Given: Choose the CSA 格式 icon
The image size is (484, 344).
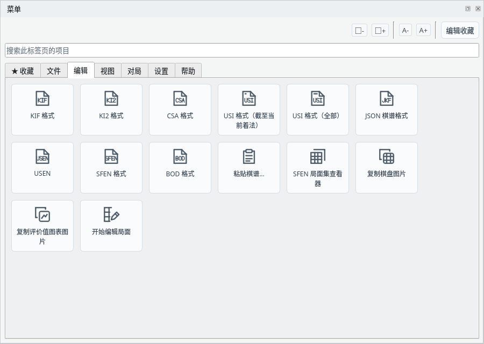Looking at the screenshot, I should click(x=180, y=98).
